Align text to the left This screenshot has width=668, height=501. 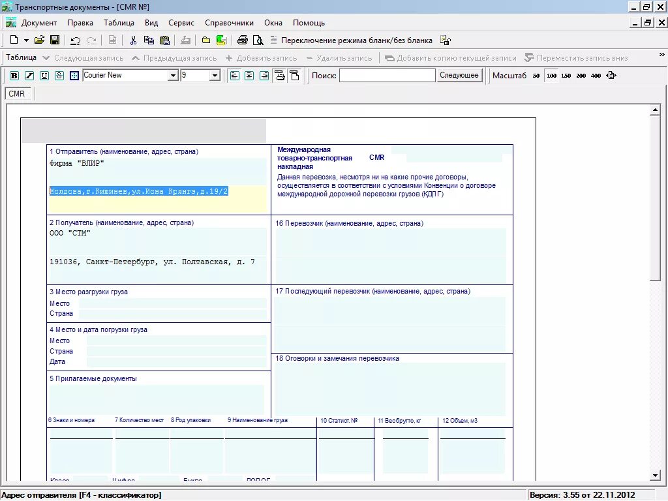[234, 76]
